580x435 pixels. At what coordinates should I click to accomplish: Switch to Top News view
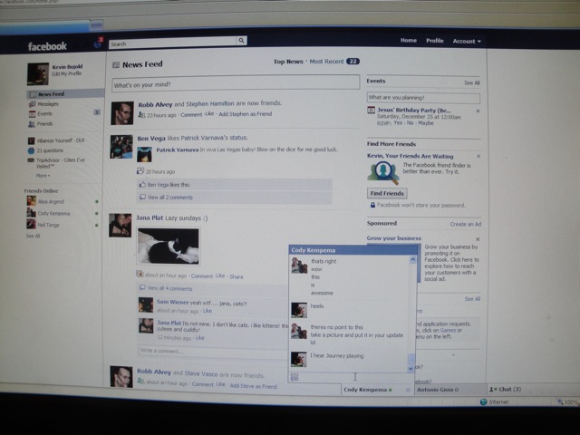(288, 62)
